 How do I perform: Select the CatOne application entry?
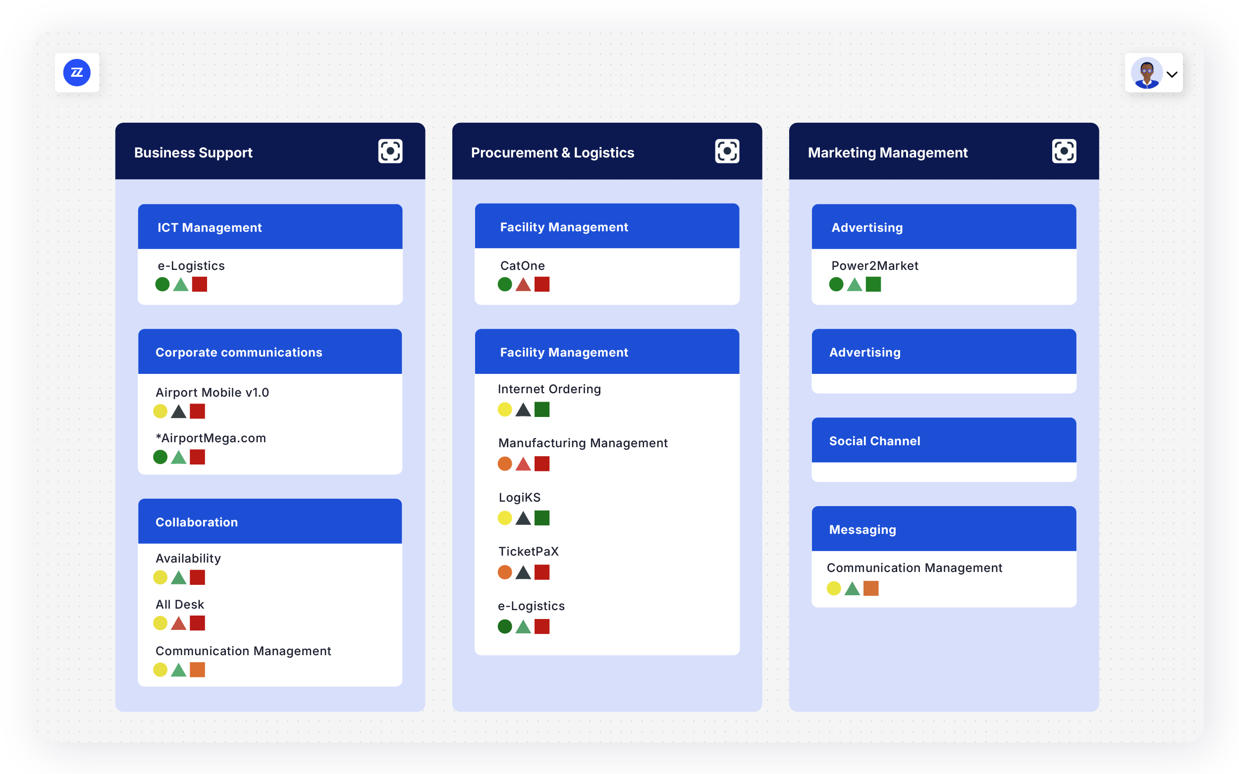click(522, 266)
